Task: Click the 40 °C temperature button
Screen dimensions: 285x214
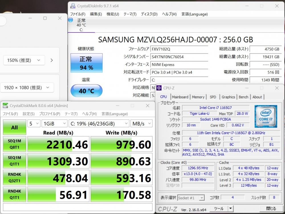Action: click(87, 91)
